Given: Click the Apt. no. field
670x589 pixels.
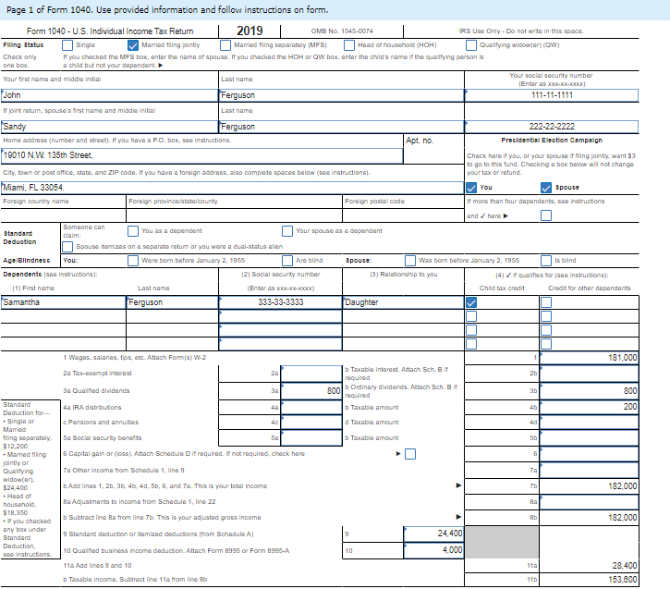Looking at the screenshot, I should [x=433, y=155].
